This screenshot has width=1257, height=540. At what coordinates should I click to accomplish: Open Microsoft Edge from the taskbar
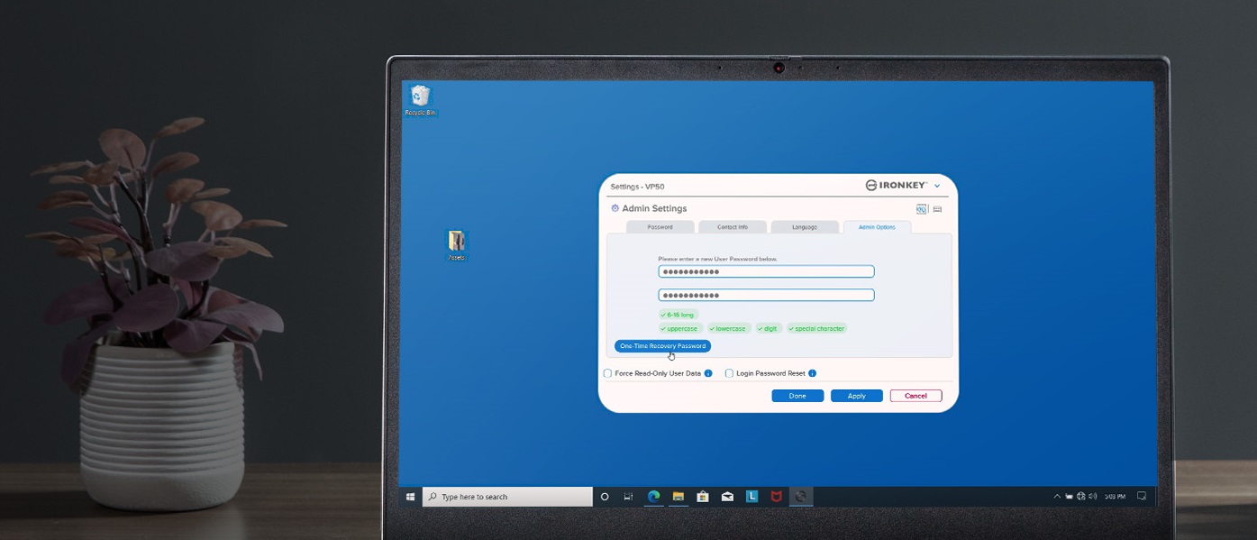pos(654,497)
